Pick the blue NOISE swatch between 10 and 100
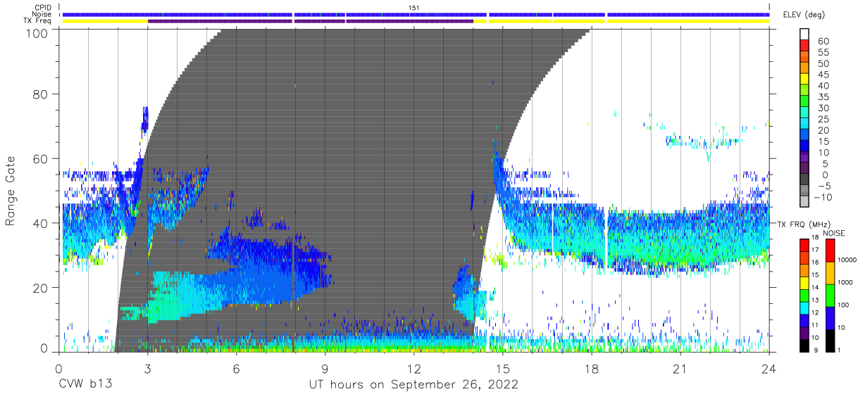Image resolution: width=865 pixels, height=399 pixels. [829, 317]
